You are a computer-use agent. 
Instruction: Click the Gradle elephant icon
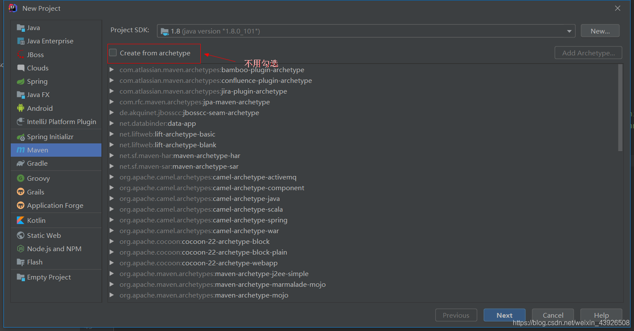[x=21, y=164]
